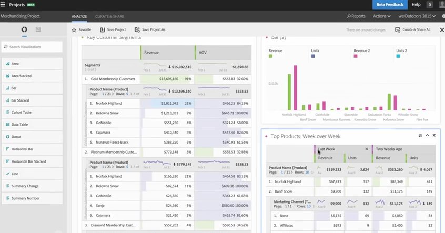Viewport: 445px width, 233px height.
Task: Select the visualizations panel icon in left rail
Action: click(x=24, y=29)
